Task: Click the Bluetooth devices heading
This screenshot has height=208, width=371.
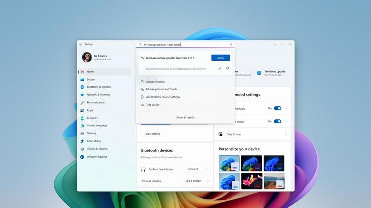Action: (x=157, y=150)
